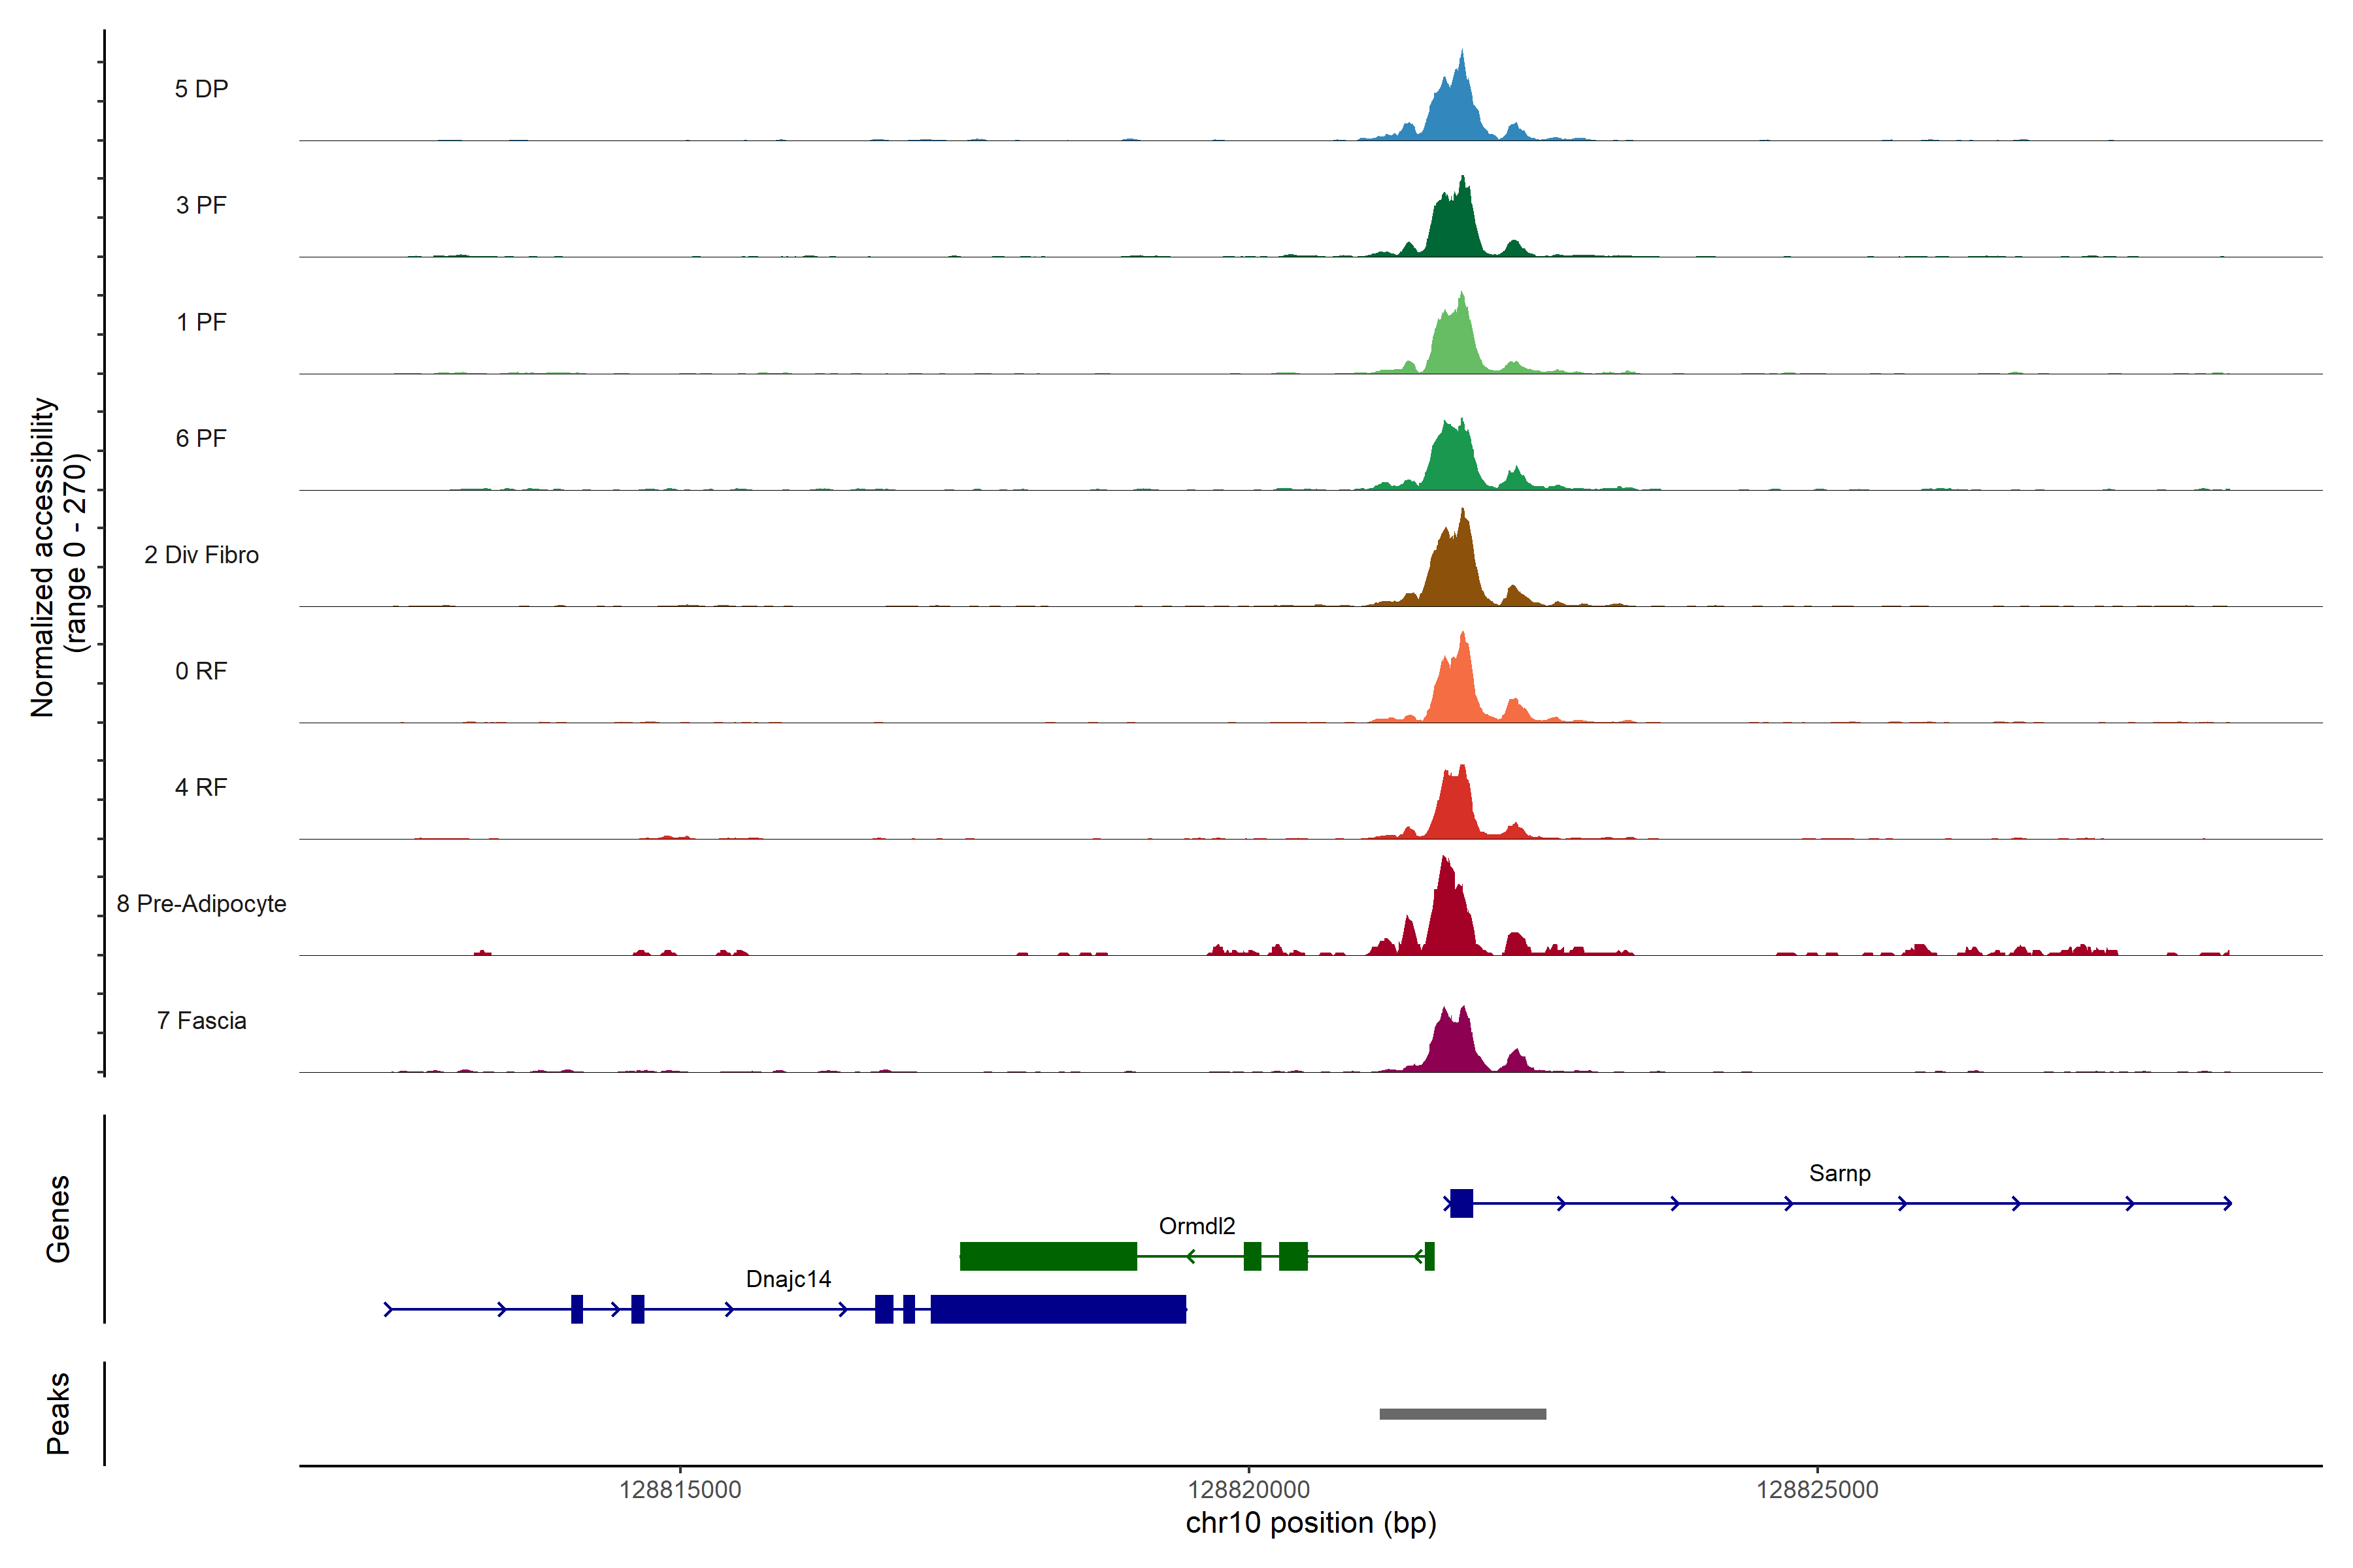The height and width of the screenshot is (1568, 2353).
Task: Click the chr10 position axis title
Action: coord(1310,1523)
